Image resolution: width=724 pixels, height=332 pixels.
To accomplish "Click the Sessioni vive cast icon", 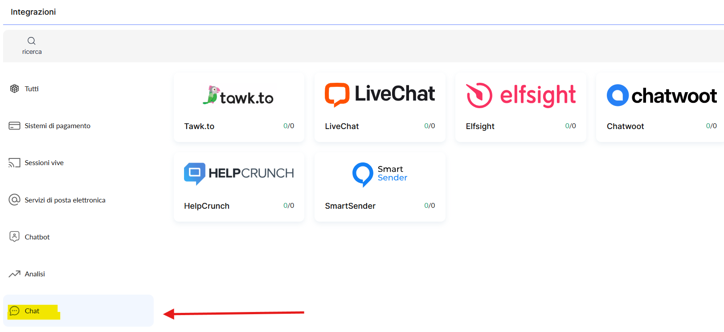I will pos(14,163).
